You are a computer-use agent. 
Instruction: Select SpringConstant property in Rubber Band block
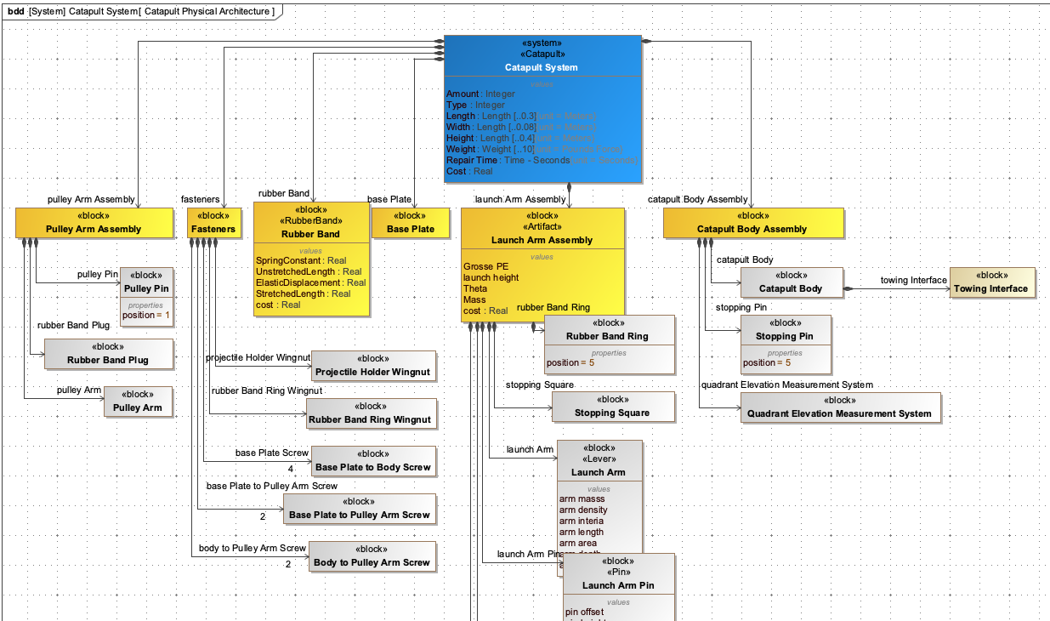(x=289, y=260)
